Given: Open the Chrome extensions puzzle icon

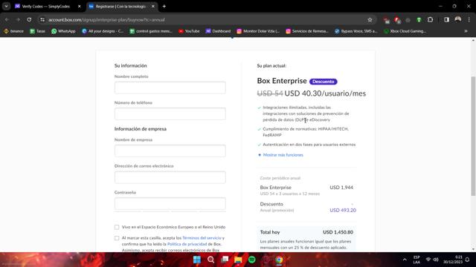Looking at the screenshot, I should [430, 20].
